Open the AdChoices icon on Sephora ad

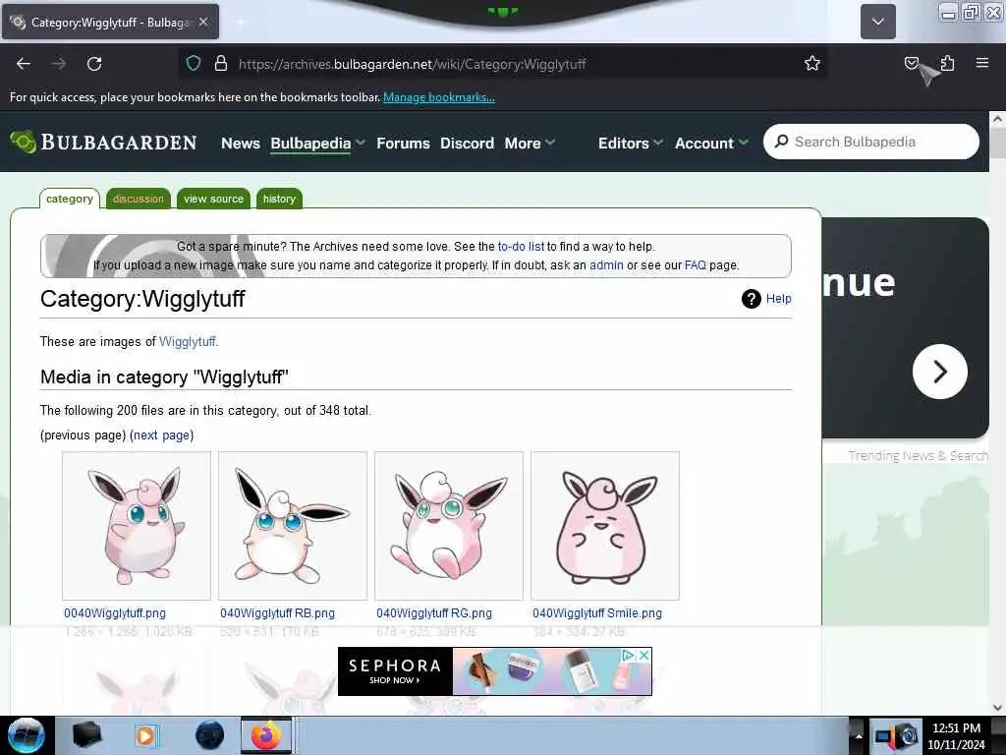(x=628, y=655)
